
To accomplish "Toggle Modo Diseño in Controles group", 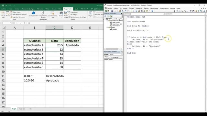I will [x=66, y=15].
